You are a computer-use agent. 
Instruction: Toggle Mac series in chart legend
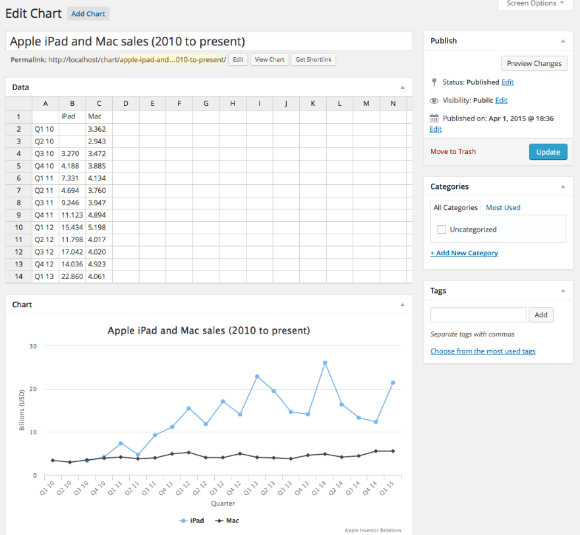(x=227, y=521)
